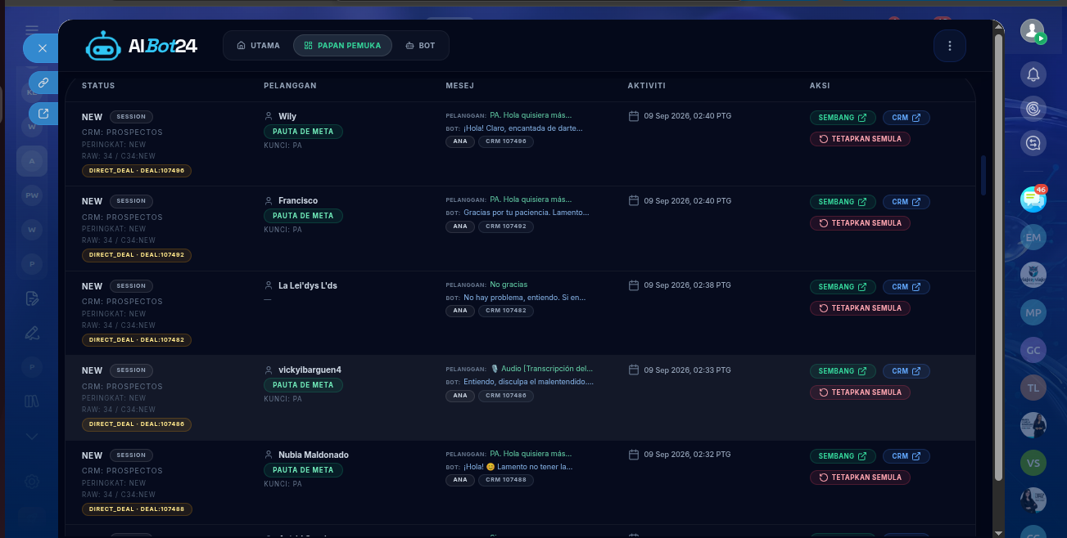Image resolution: width=1067 pixels, height=538 pixels.
Task: Click the Pauta de Meta tag for vickyibarguen4
Action: (303, 385)
